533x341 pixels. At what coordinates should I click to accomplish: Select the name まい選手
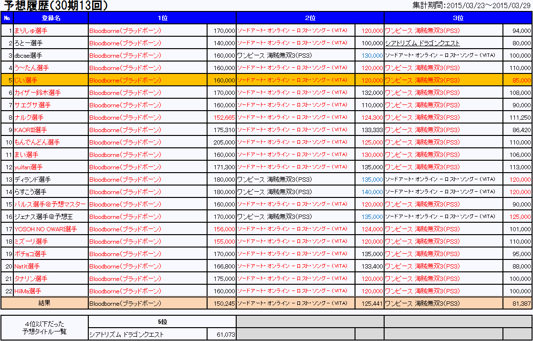[x=26, y=155]
